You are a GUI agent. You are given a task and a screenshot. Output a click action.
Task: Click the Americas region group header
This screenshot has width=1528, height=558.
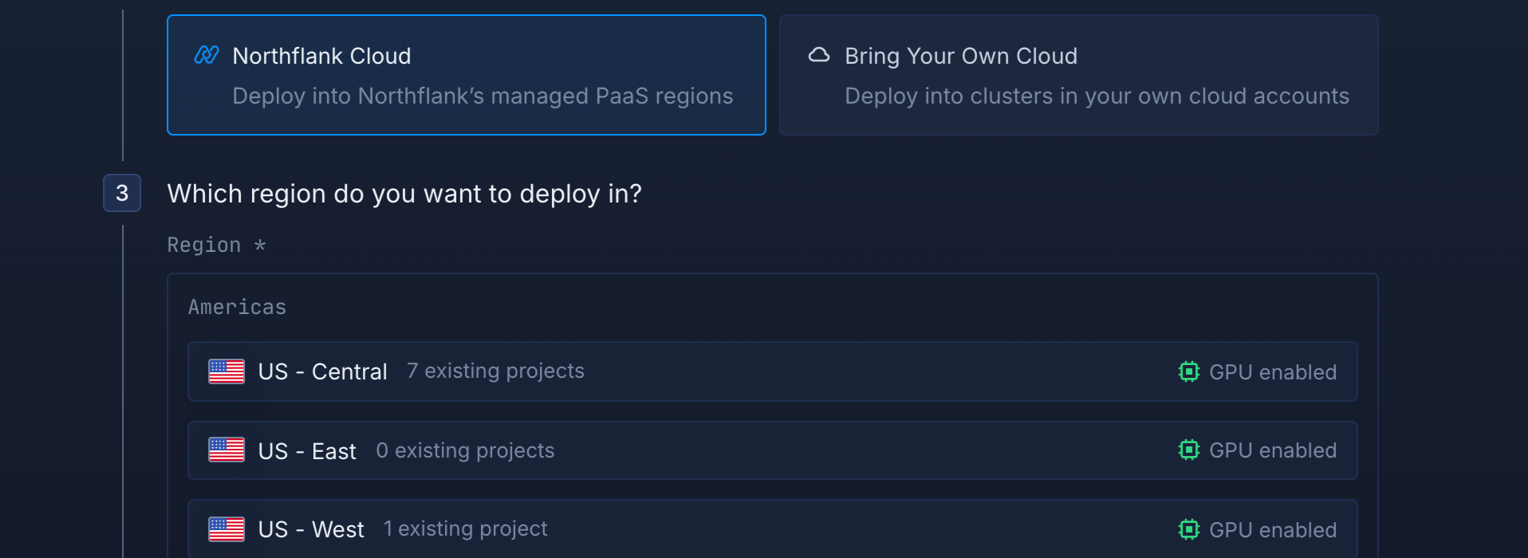pos(237,307)
